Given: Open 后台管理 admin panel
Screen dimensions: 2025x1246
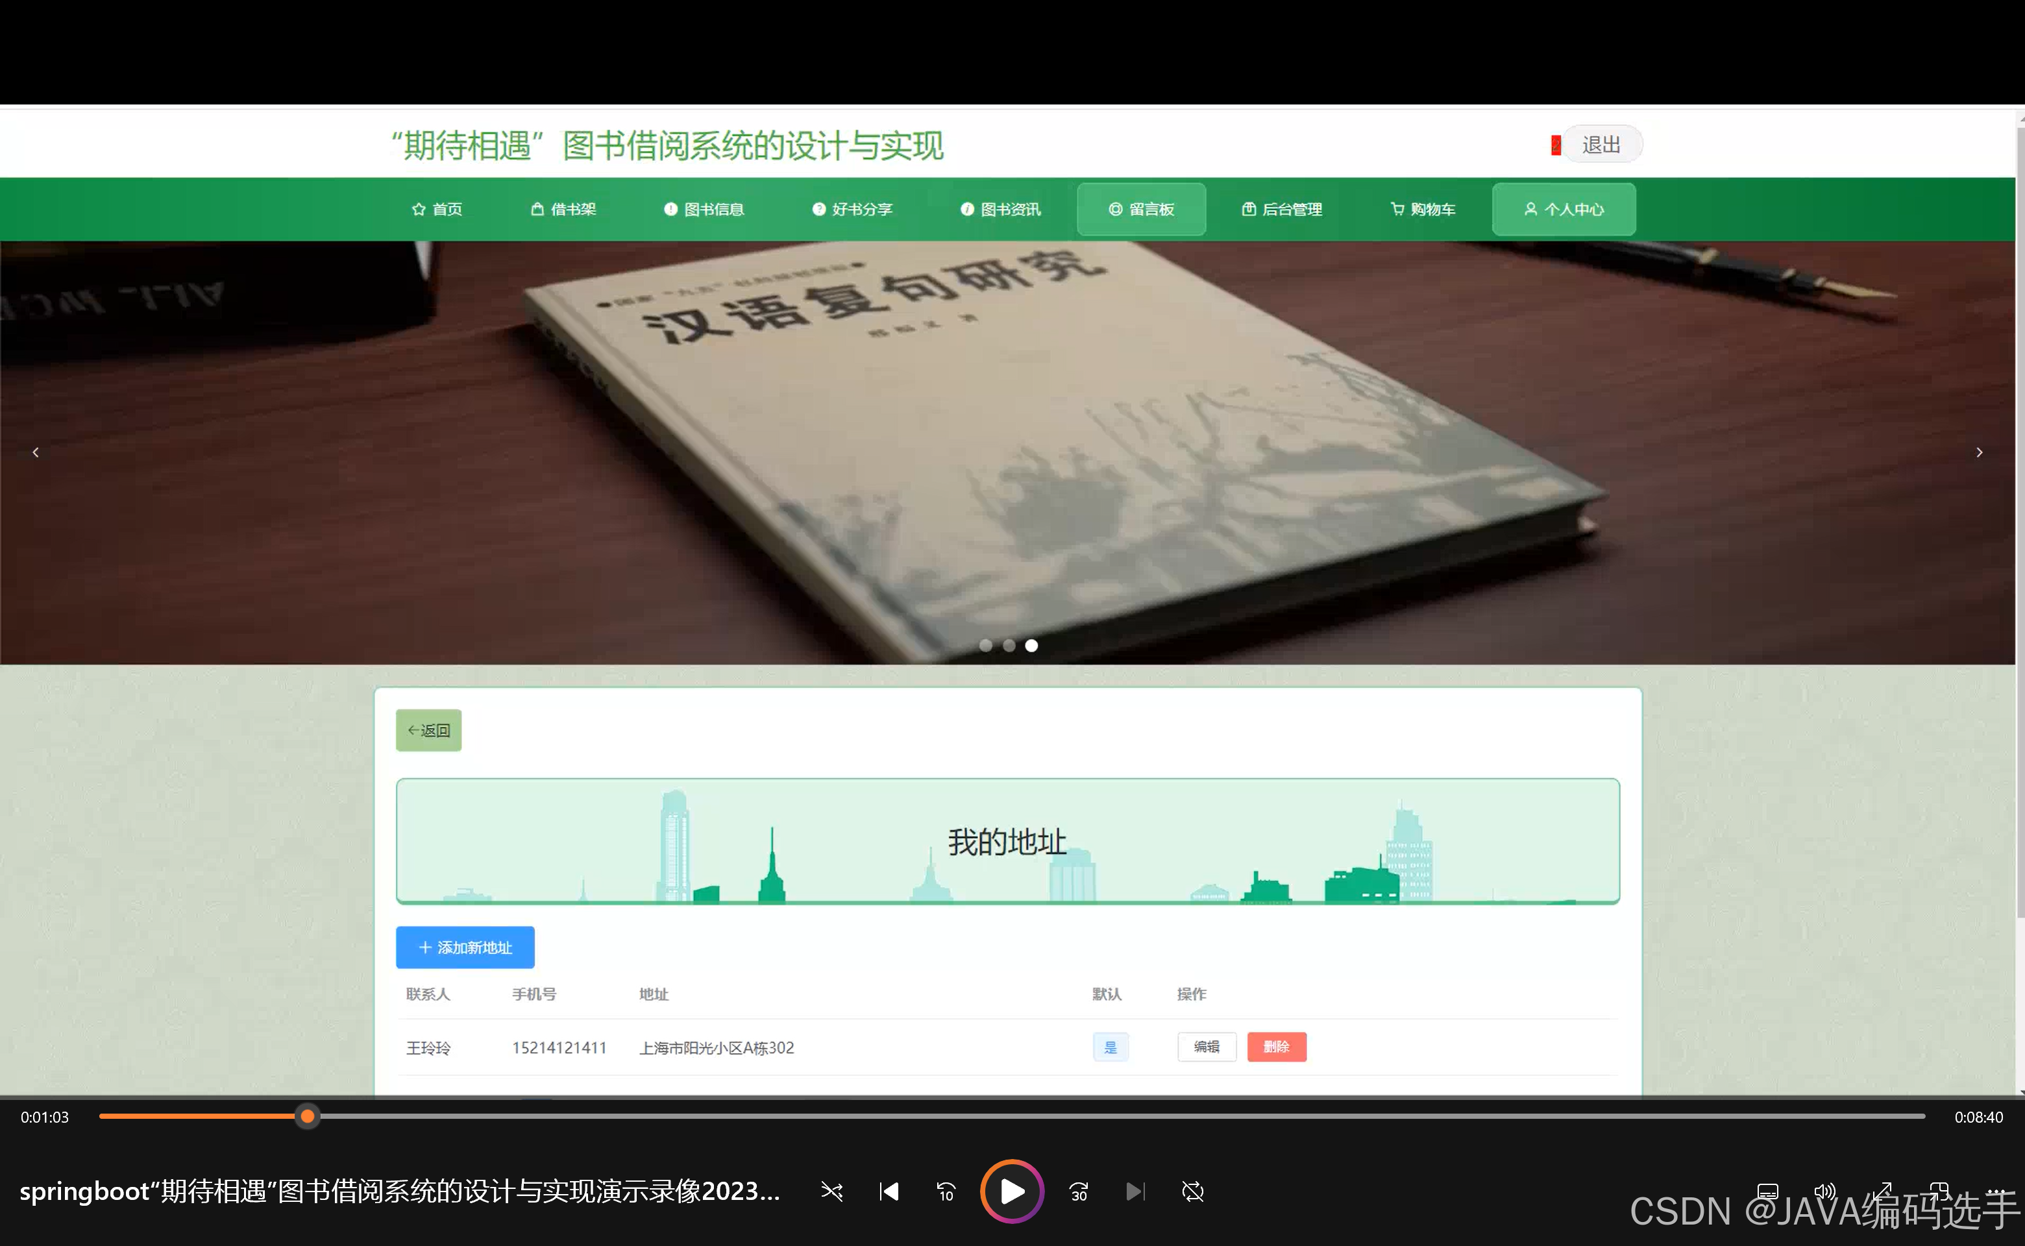Looking at the screenshot, I should pyautogui.click(x=1282, y=210).
